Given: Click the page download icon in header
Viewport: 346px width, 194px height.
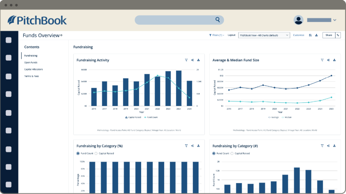Looking at the screenshot, I should (317, 35).
